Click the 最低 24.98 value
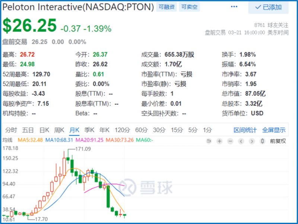 click(x=27, y=64)
